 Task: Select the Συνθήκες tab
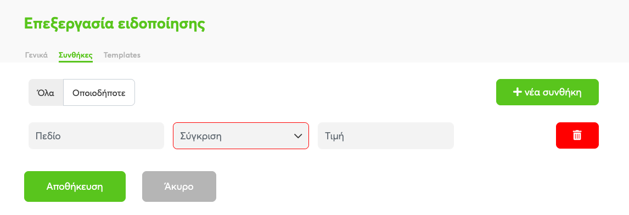pos(75,55)
